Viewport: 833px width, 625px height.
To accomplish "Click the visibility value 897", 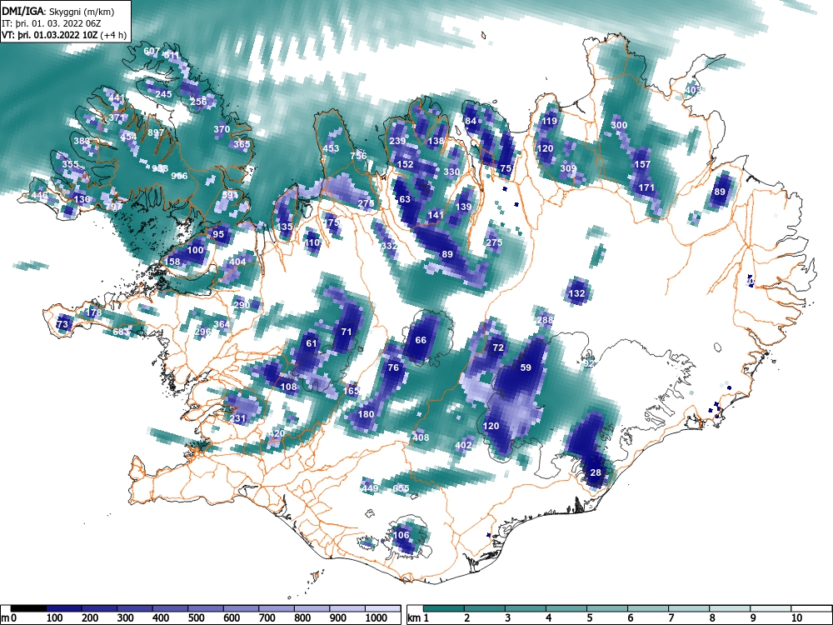I will pyautogui.click(x=156, y=132).
